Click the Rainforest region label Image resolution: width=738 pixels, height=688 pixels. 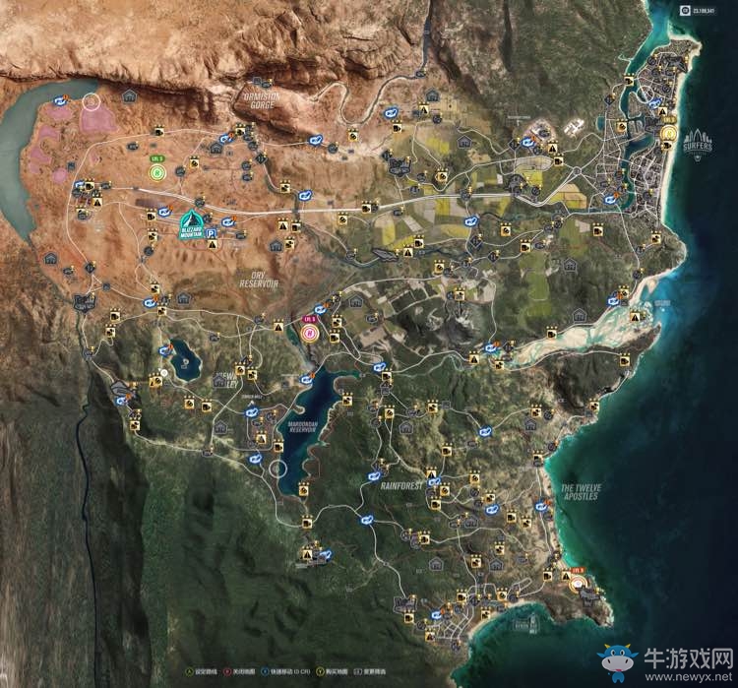pyautogui.click(x=401, y=486)
